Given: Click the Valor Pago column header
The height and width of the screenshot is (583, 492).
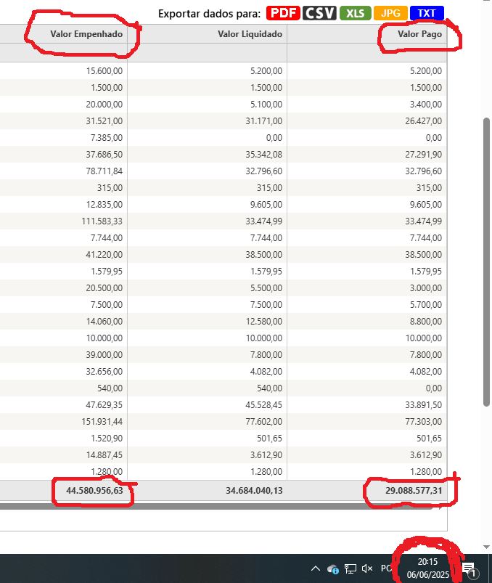Looking at the screenshot, I should pos(419,34).
